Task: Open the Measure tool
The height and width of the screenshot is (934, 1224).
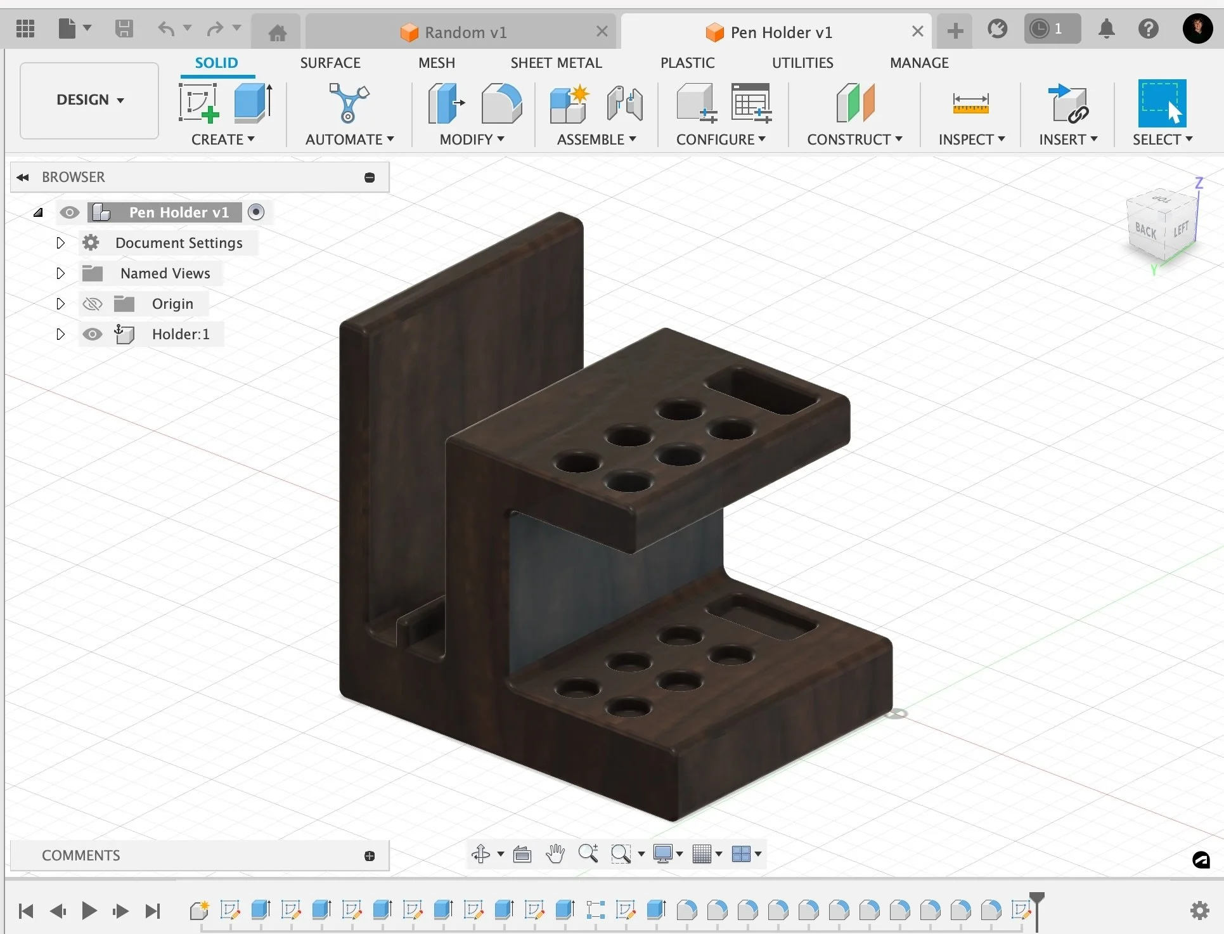Action: pos(970,103)
